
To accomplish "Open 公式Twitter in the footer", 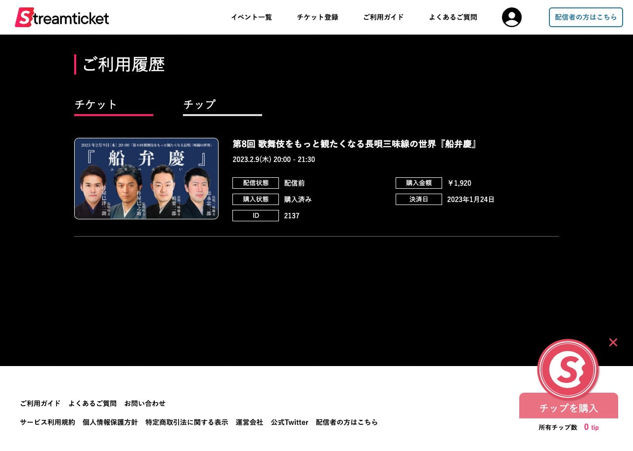I will (289, 422).
